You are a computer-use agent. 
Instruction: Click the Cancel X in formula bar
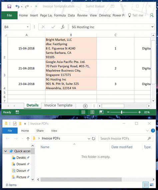(x=43, y=27)
